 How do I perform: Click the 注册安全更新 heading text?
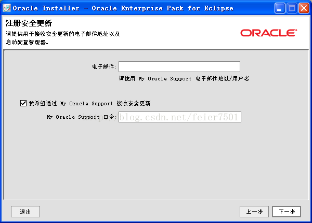point(29,23)
